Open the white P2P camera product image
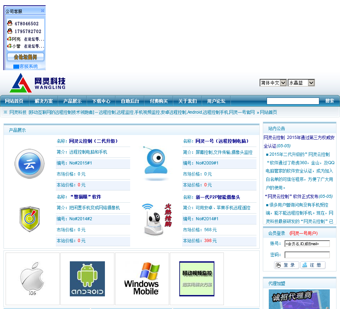The height and width of the screenshot is (309, 340). pyautogui.click(x=153, y=219)
